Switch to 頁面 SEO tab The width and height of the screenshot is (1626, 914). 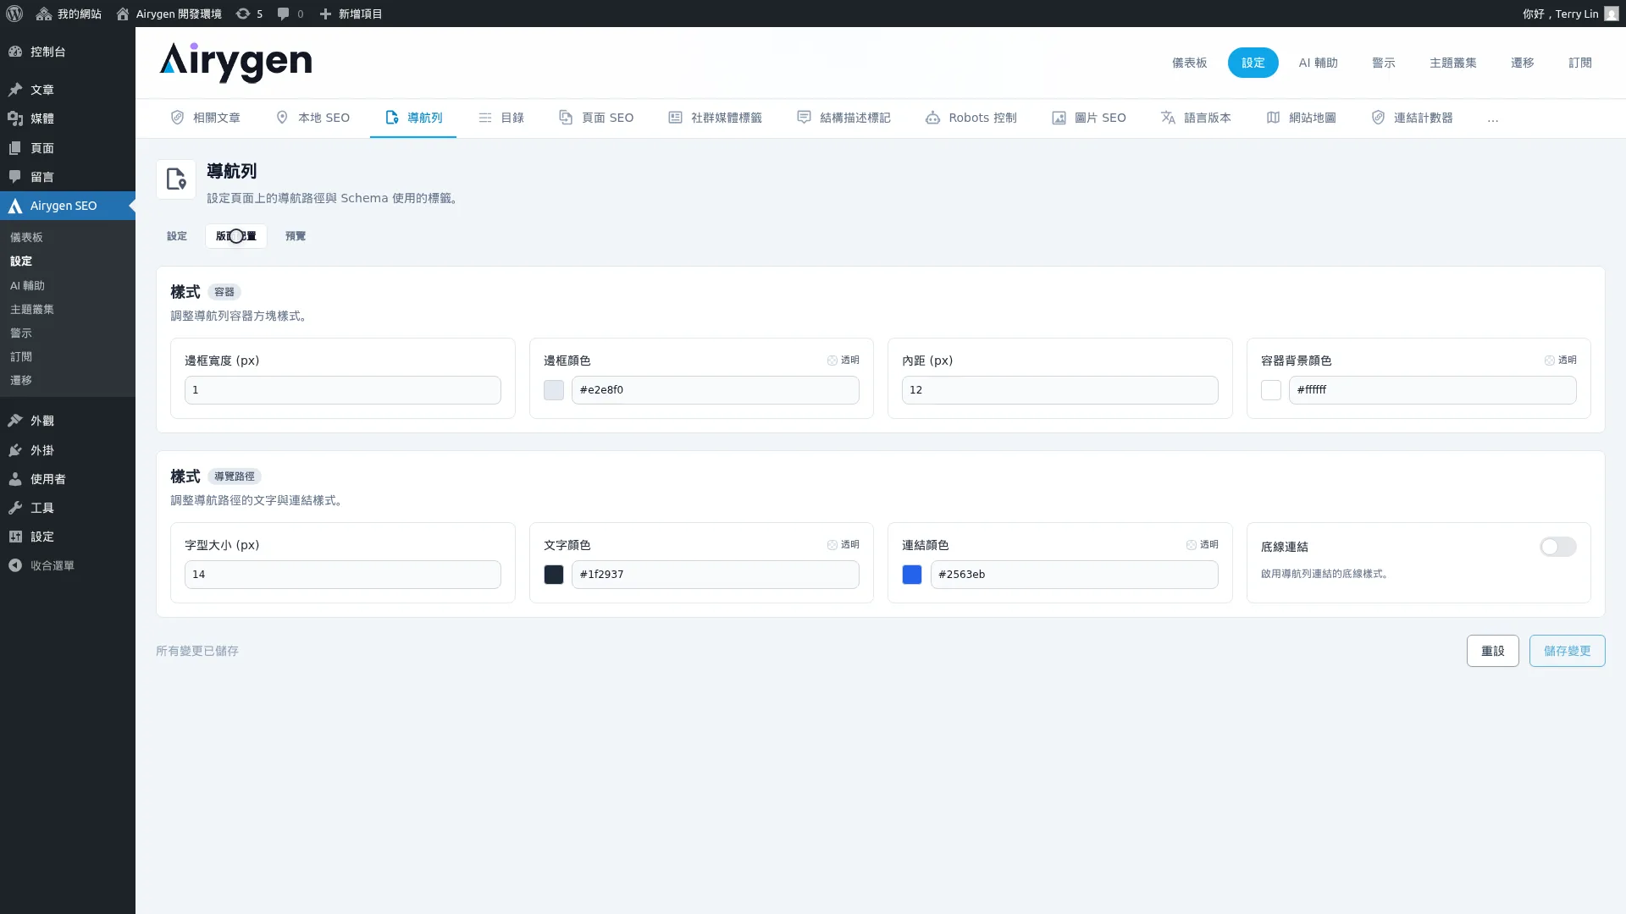[596, 118]
